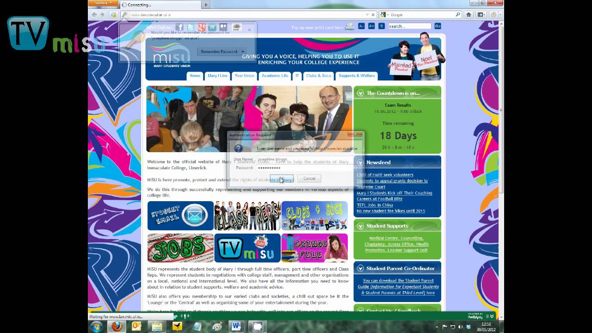Open the Class Reps tile
The height and width of the screenshot is (333, 592).
click(x=247, y=216)
